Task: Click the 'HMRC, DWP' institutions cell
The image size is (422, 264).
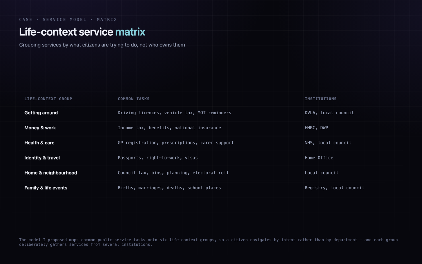Action: 316,128
